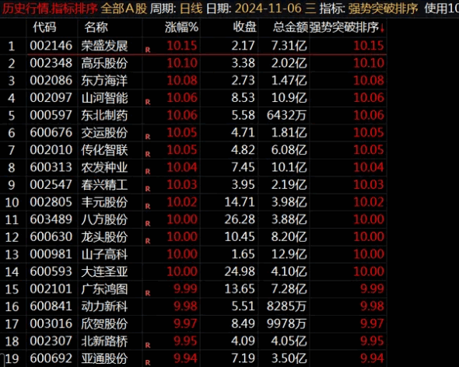The width and height of the screenshot is (459, 367).
Task: Select stock name 山河智能
Action: (104, 98)
